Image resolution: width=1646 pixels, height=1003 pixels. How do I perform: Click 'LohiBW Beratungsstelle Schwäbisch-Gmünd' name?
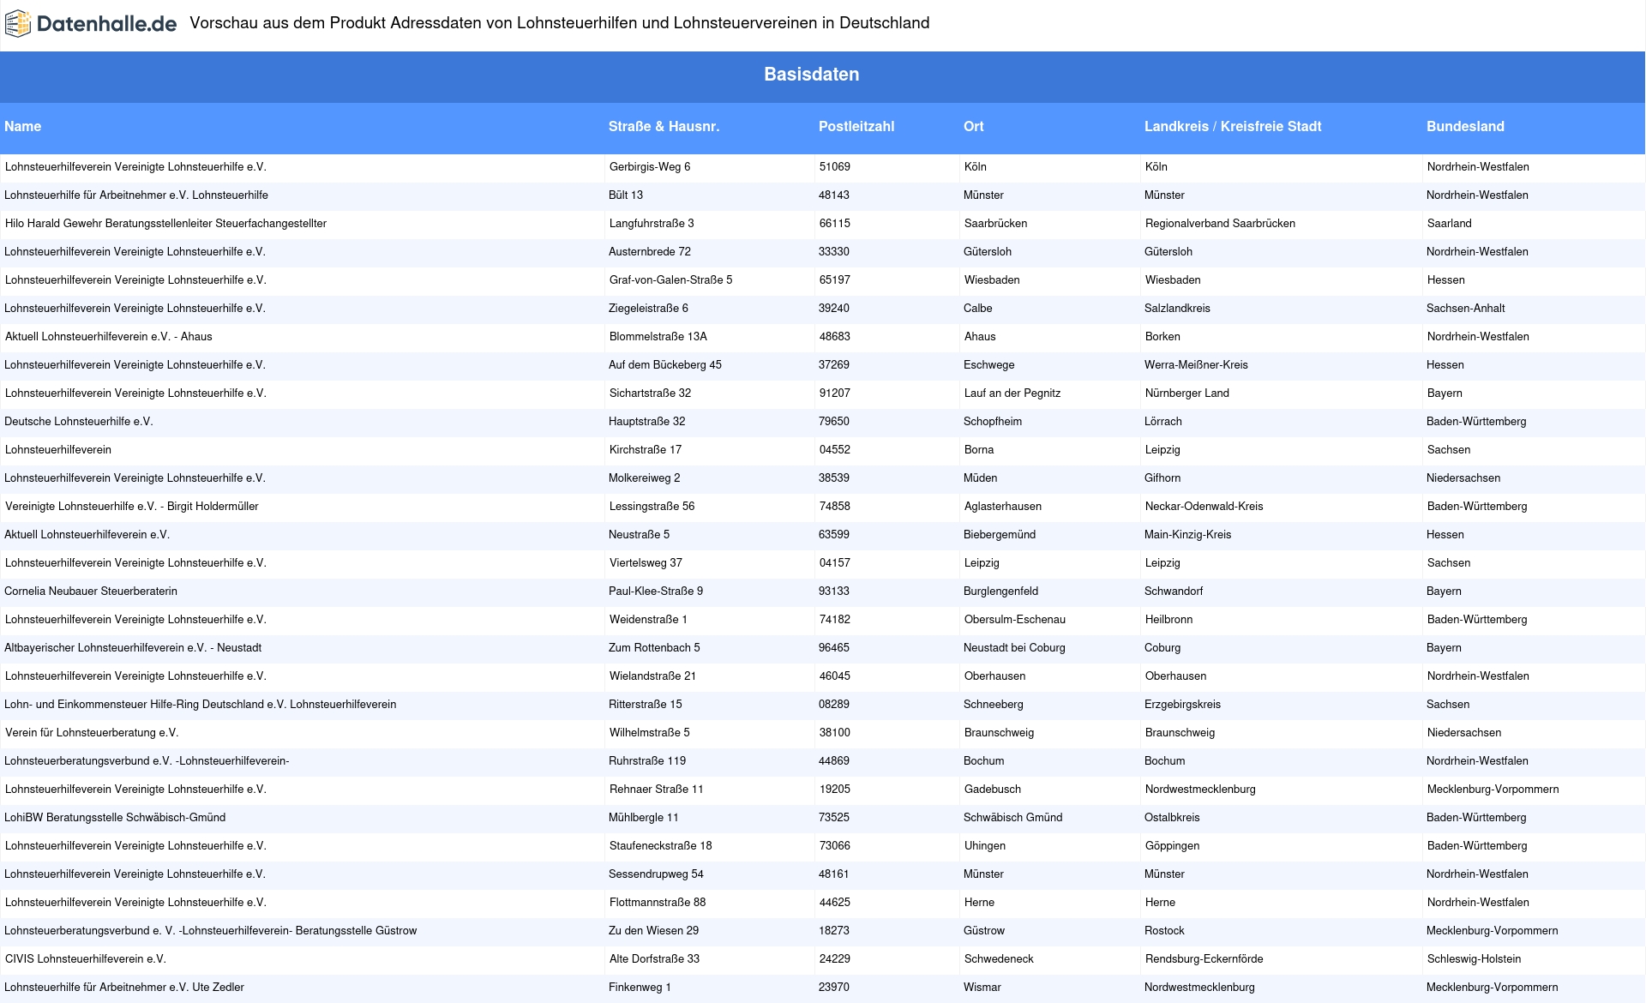115,817
